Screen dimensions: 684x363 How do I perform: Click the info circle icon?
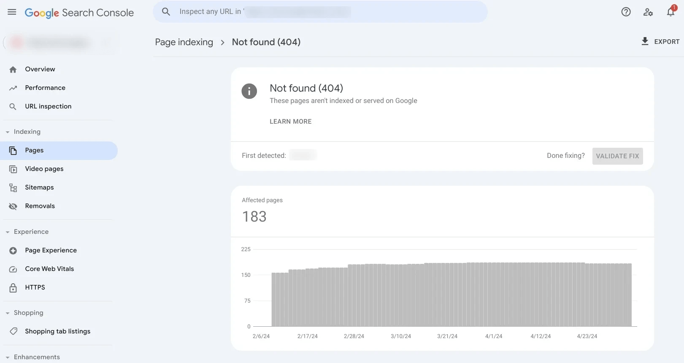[x=249, y=91]
